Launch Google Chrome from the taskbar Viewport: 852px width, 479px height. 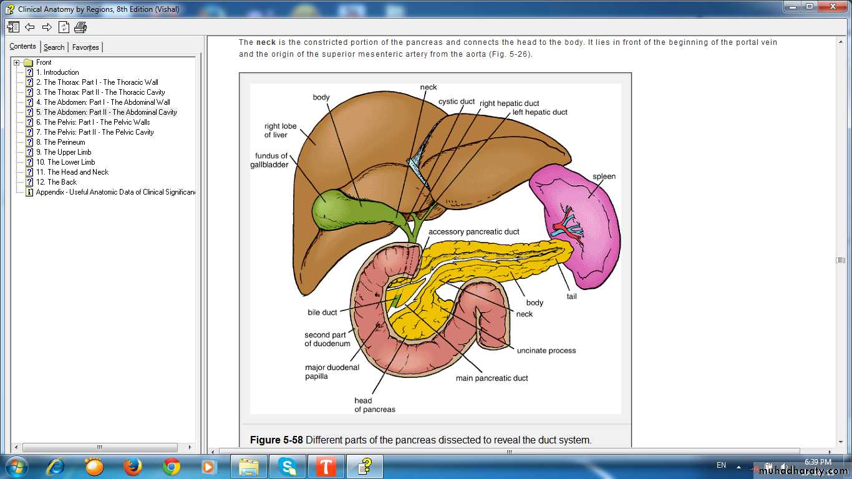coord(172,467)
